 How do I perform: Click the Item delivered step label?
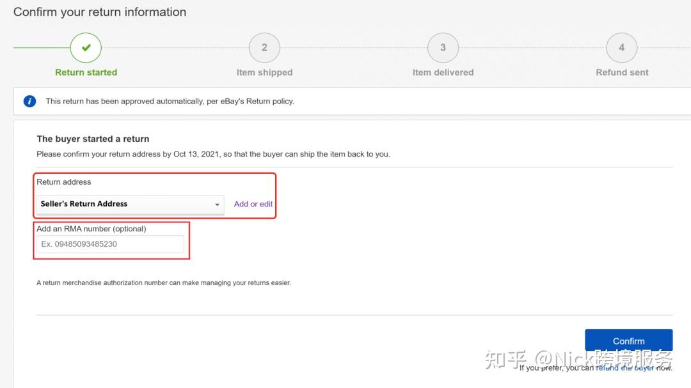pos(443,72)
